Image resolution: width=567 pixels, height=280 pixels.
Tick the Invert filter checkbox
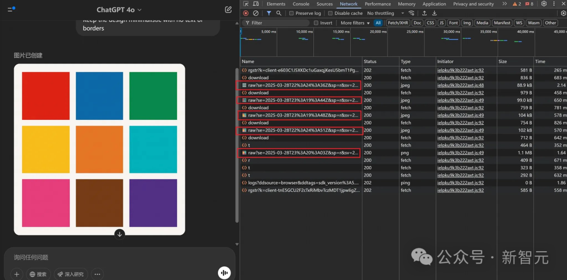point(316,23)
